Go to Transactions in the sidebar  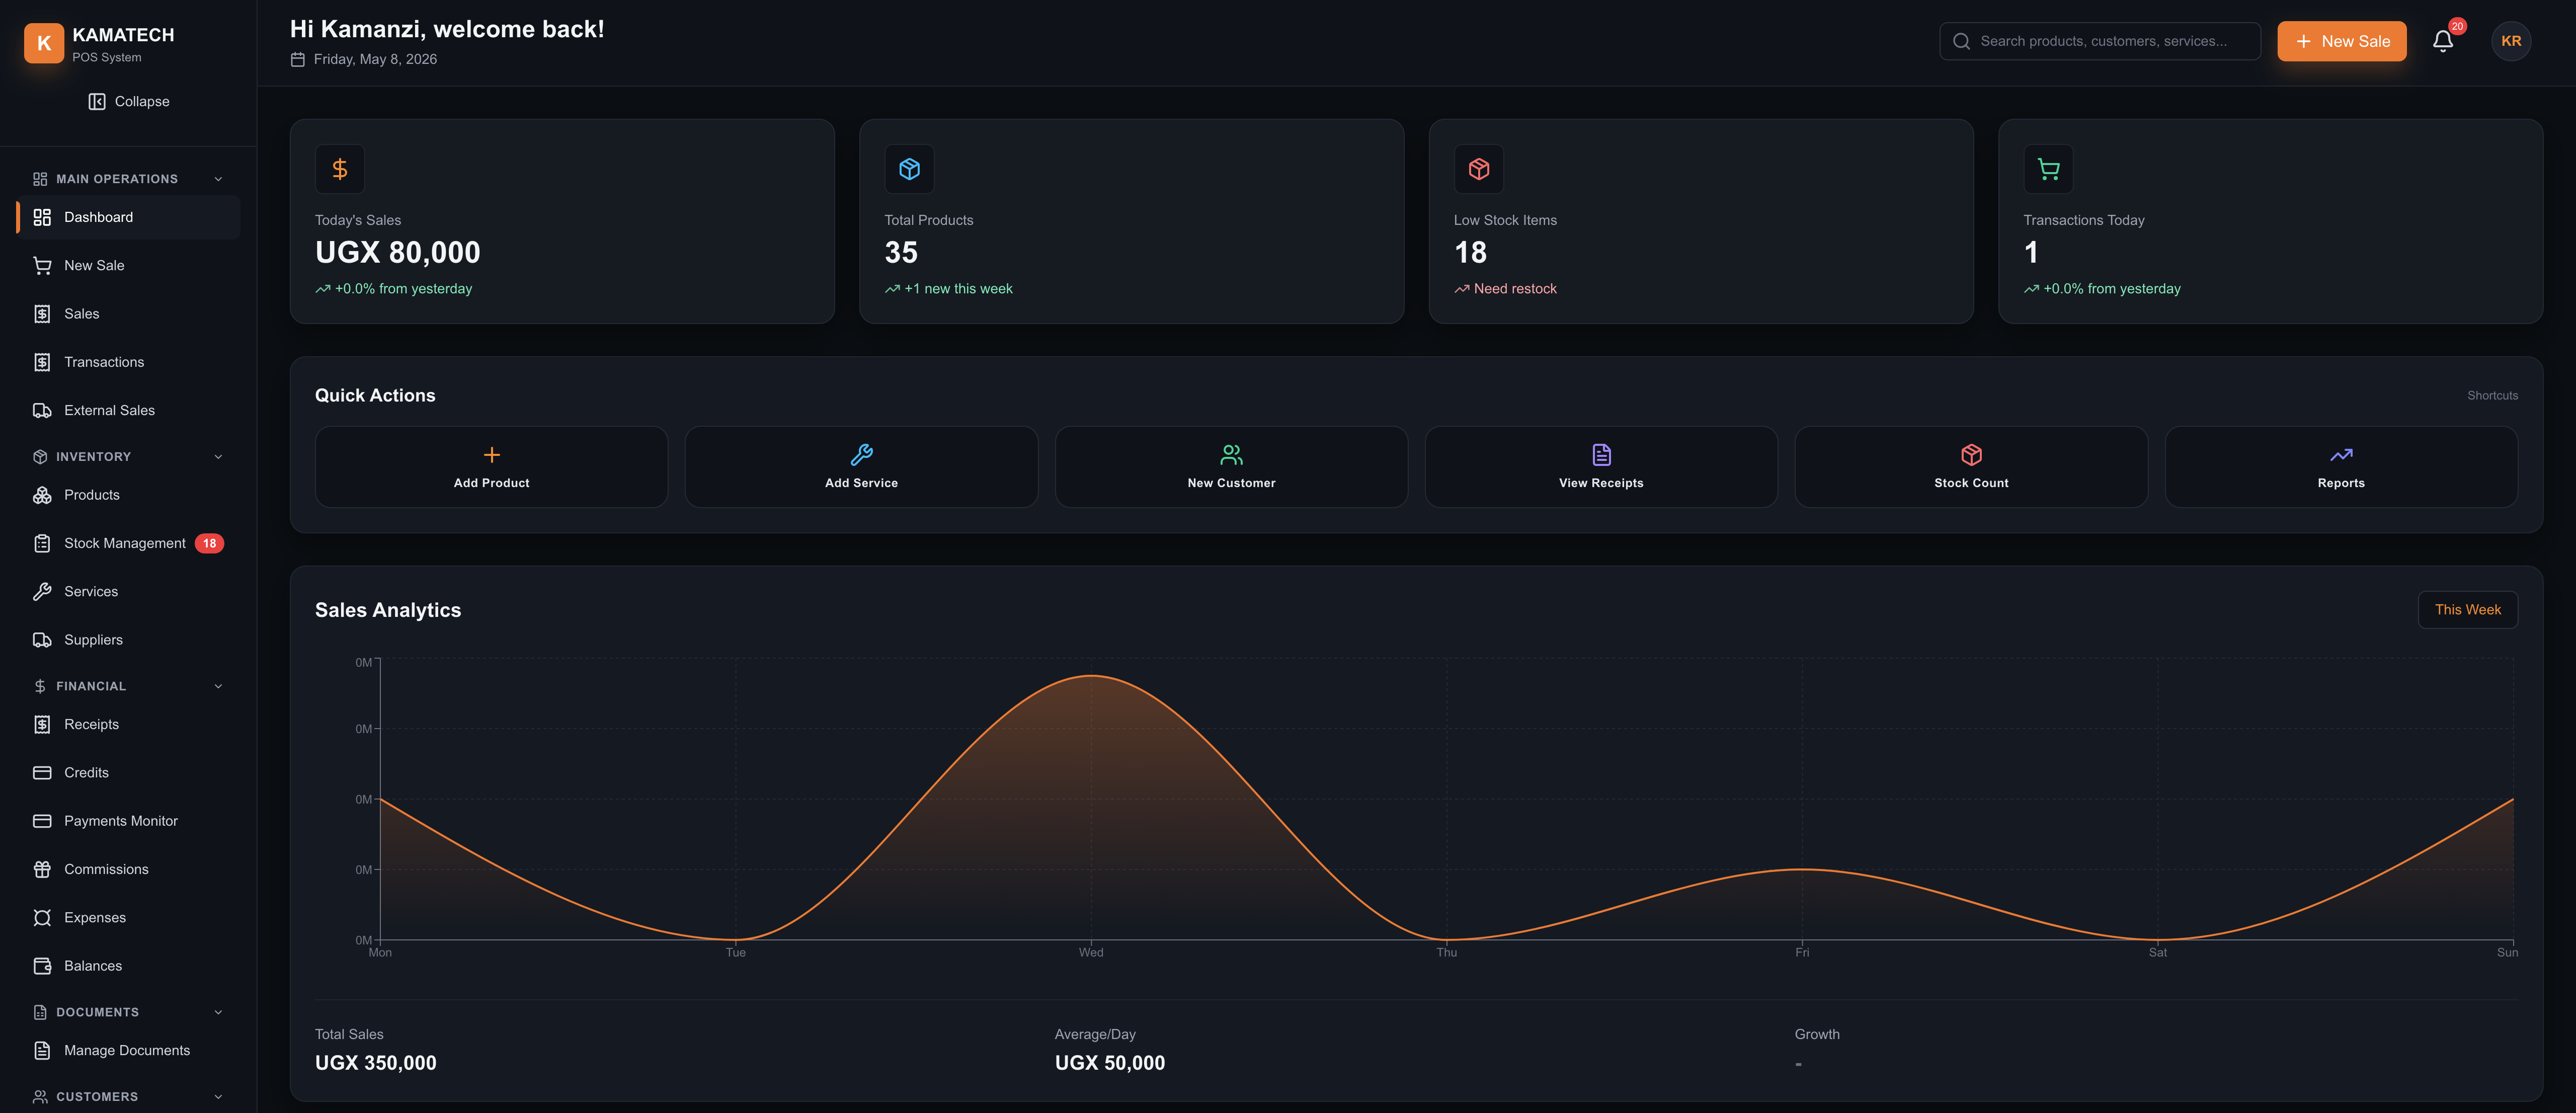coord(128,362)
